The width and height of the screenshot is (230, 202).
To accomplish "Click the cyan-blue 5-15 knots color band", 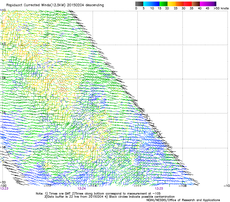I will click(151, 4).
